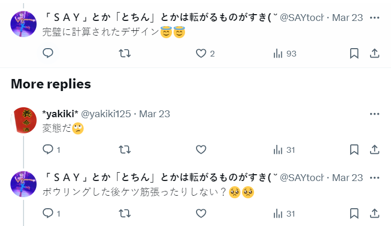Like the tweet with 2 likes
Image resolution: width=391 pixels, height=226 pixels.
[x=201, y=53]
